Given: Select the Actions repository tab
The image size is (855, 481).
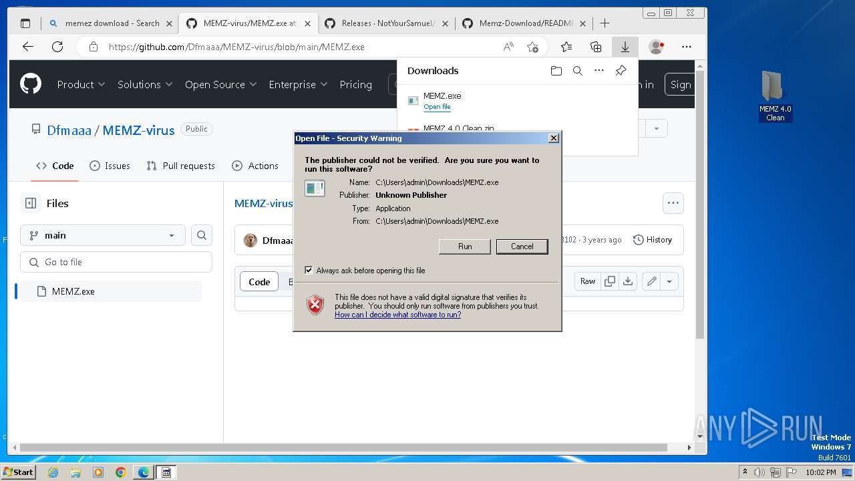Looking at the screenshot, I should coord(254,166).
